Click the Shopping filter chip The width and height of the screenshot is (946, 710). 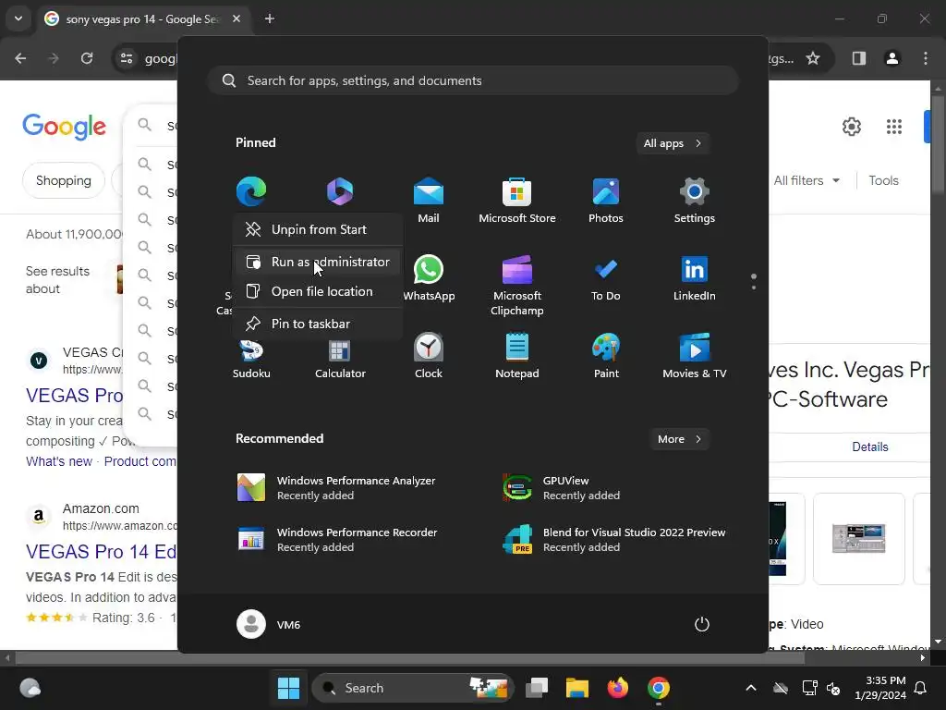(64, 180)
